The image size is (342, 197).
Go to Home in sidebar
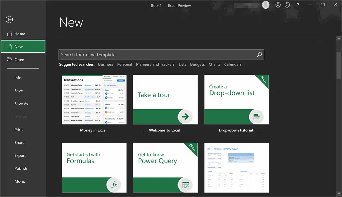20,34
